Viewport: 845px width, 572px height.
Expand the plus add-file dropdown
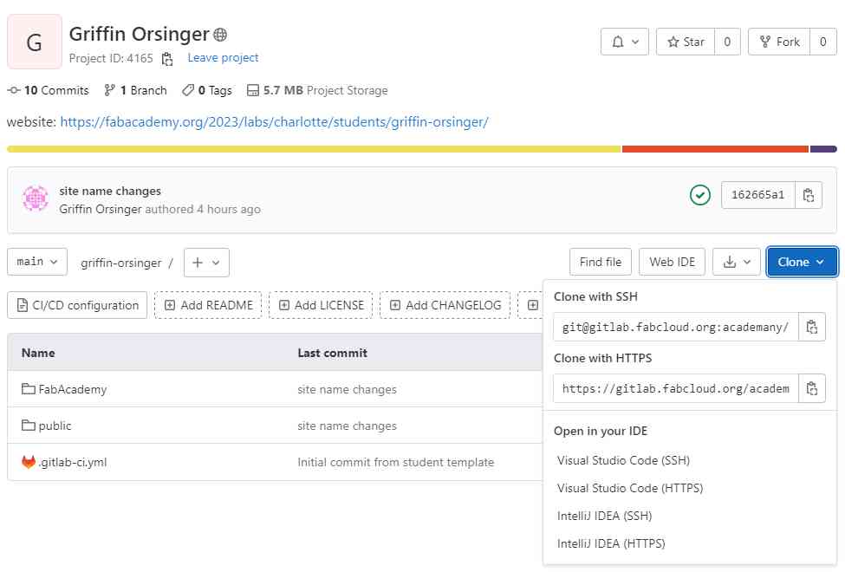point(206,262)
